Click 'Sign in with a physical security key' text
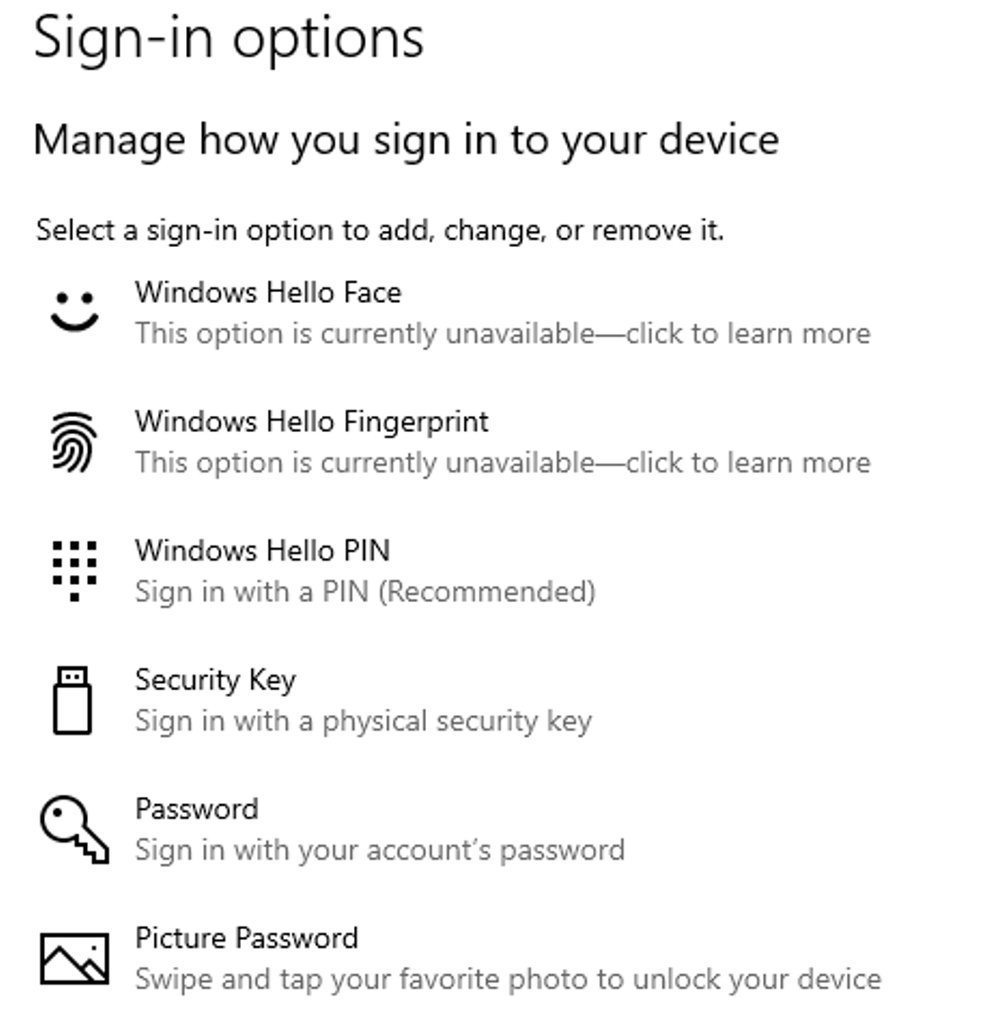Viewport: 983px width, 1035px height. tap(363, 721)
